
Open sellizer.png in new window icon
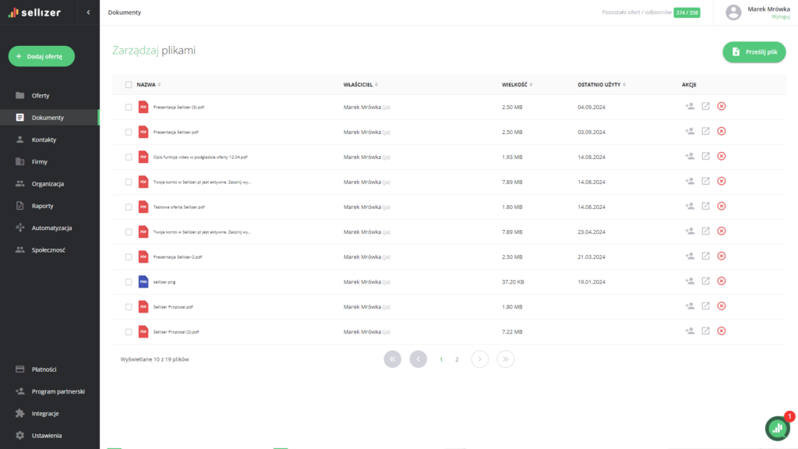coord(706,281)
